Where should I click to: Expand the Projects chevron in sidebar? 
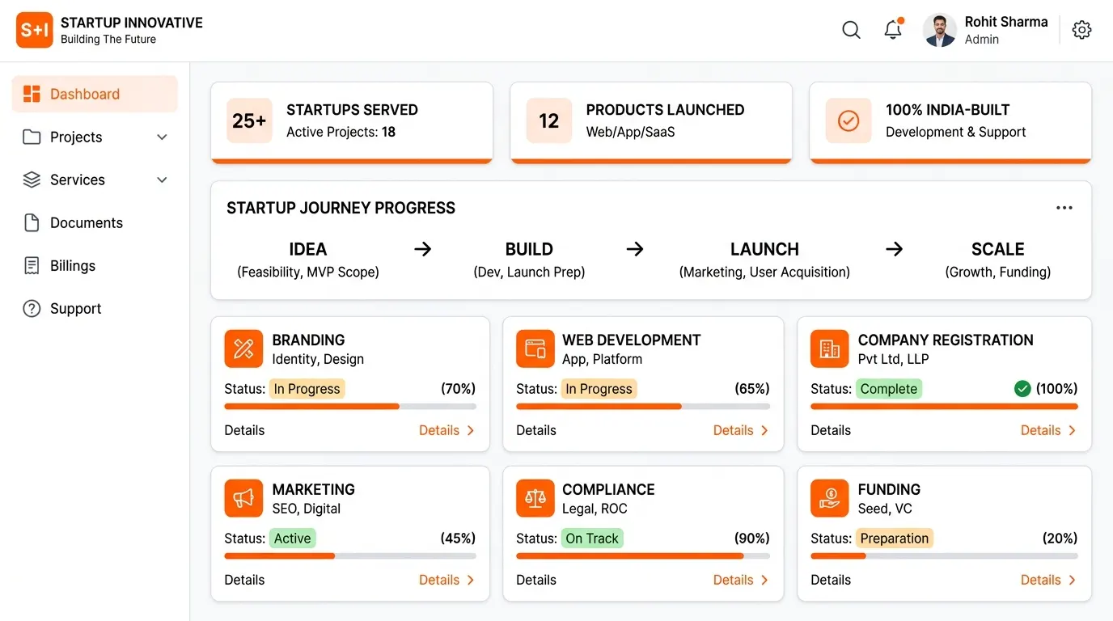162,137
